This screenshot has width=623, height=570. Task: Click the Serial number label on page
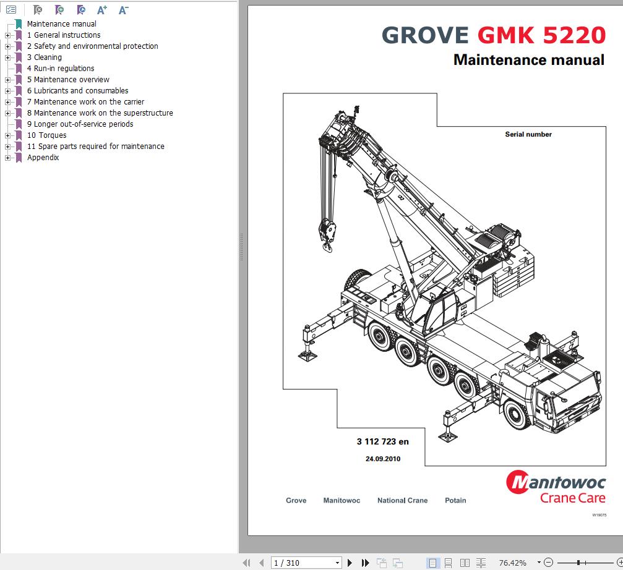pos(528,134)
